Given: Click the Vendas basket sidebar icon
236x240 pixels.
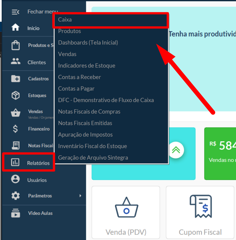Looking at the screenshot, I should (15, 113).
